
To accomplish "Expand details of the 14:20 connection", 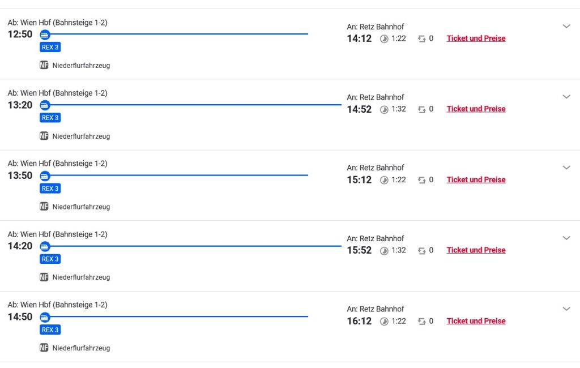I will (x=566, y=238).
